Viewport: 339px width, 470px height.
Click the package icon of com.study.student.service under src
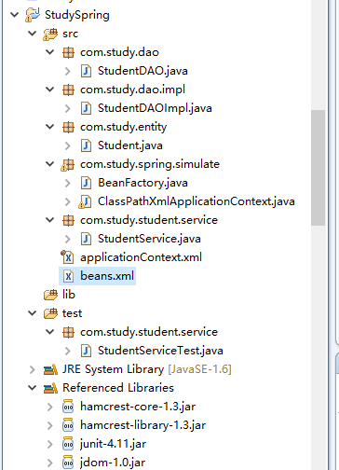[68, 220]
